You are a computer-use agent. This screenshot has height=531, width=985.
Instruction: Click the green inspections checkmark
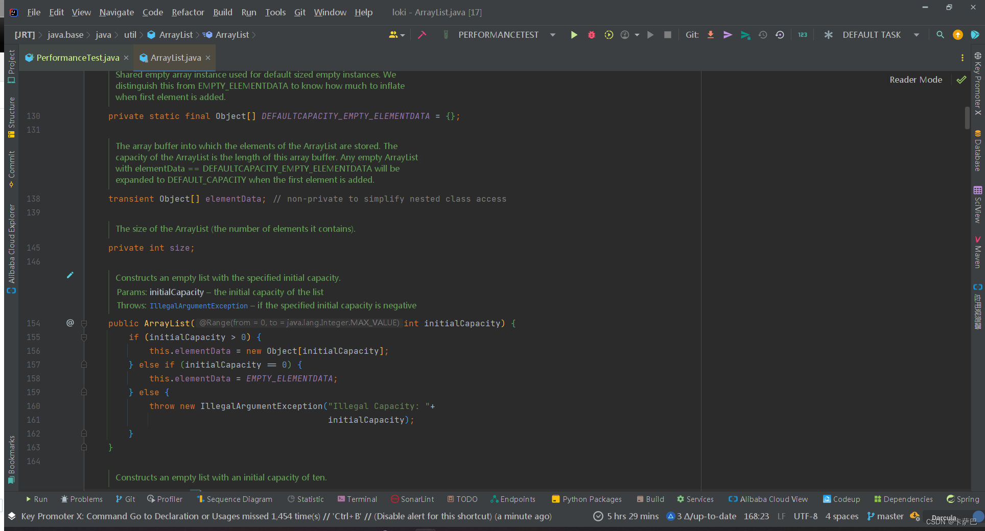coord(961,80)
